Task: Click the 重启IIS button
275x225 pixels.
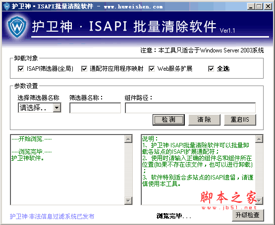Action: [x=240, y=120]
